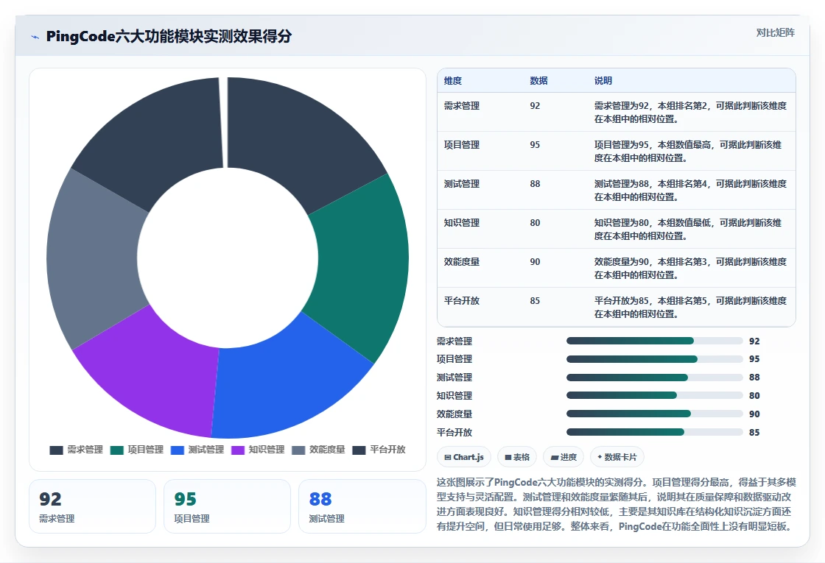Viewport: 825px width, 563px height.
Task: Open the 88 测试管理 stat card
Action: (362, 506)
